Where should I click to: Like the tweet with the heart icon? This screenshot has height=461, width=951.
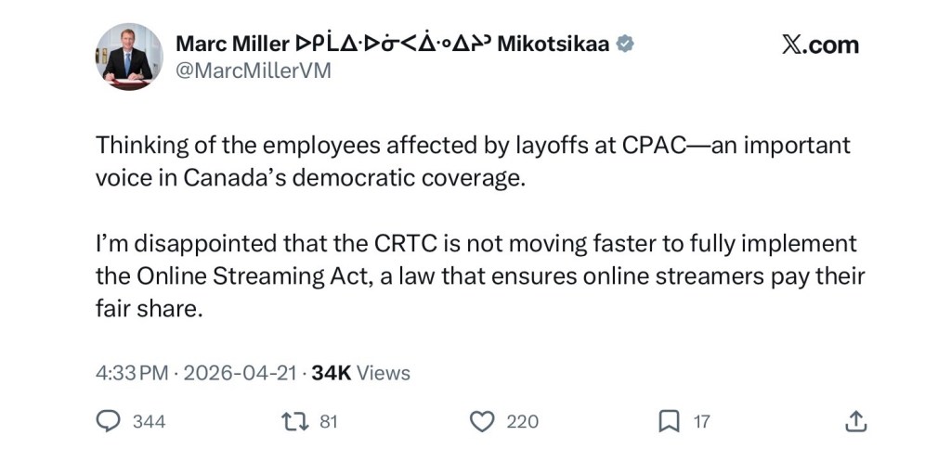(x=481, y=422)
